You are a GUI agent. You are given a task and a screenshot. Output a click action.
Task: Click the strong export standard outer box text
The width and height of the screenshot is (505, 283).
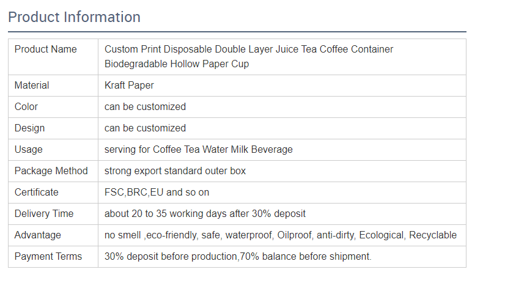[x=175, y=171]
